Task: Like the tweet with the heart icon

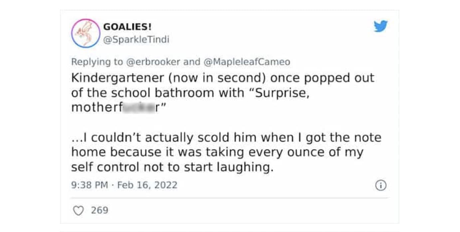Action: coord(78,211)
